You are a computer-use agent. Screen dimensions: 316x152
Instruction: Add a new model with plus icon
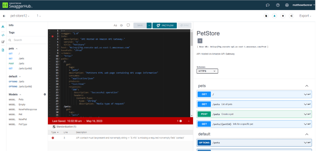tap(45, 94)
